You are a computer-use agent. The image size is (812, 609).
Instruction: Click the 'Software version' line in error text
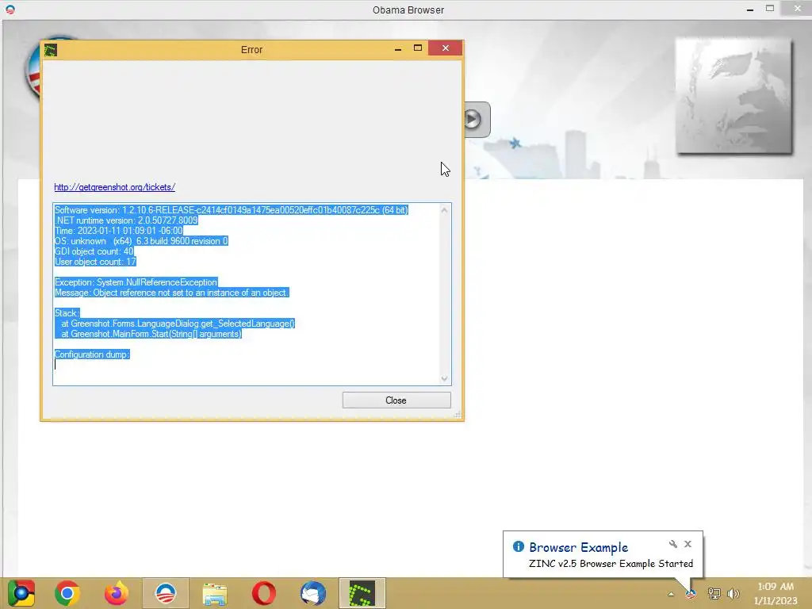[232, 209]
